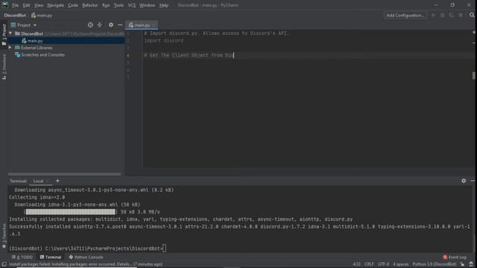Open Terminal panel settings gear

point(464,181)
